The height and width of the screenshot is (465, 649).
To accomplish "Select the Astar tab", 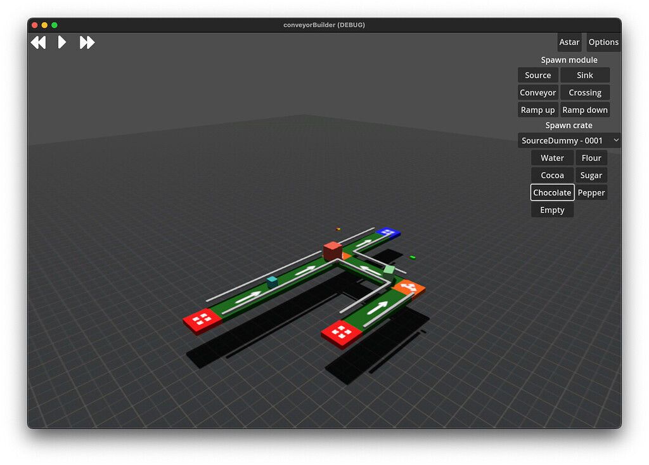I will [x=569, y=42].
